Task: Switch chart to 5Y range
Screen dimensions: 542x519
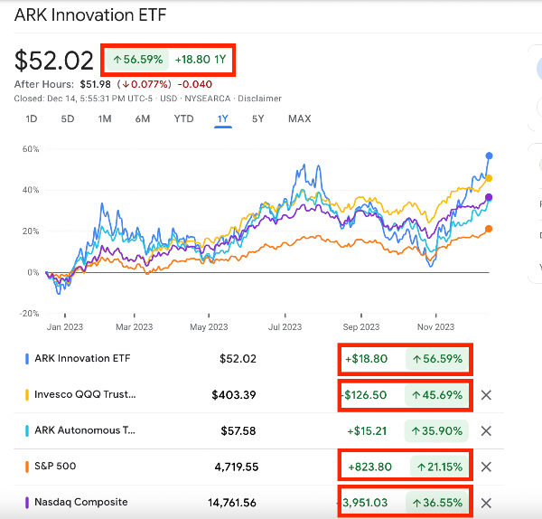Action: point(257,119)
